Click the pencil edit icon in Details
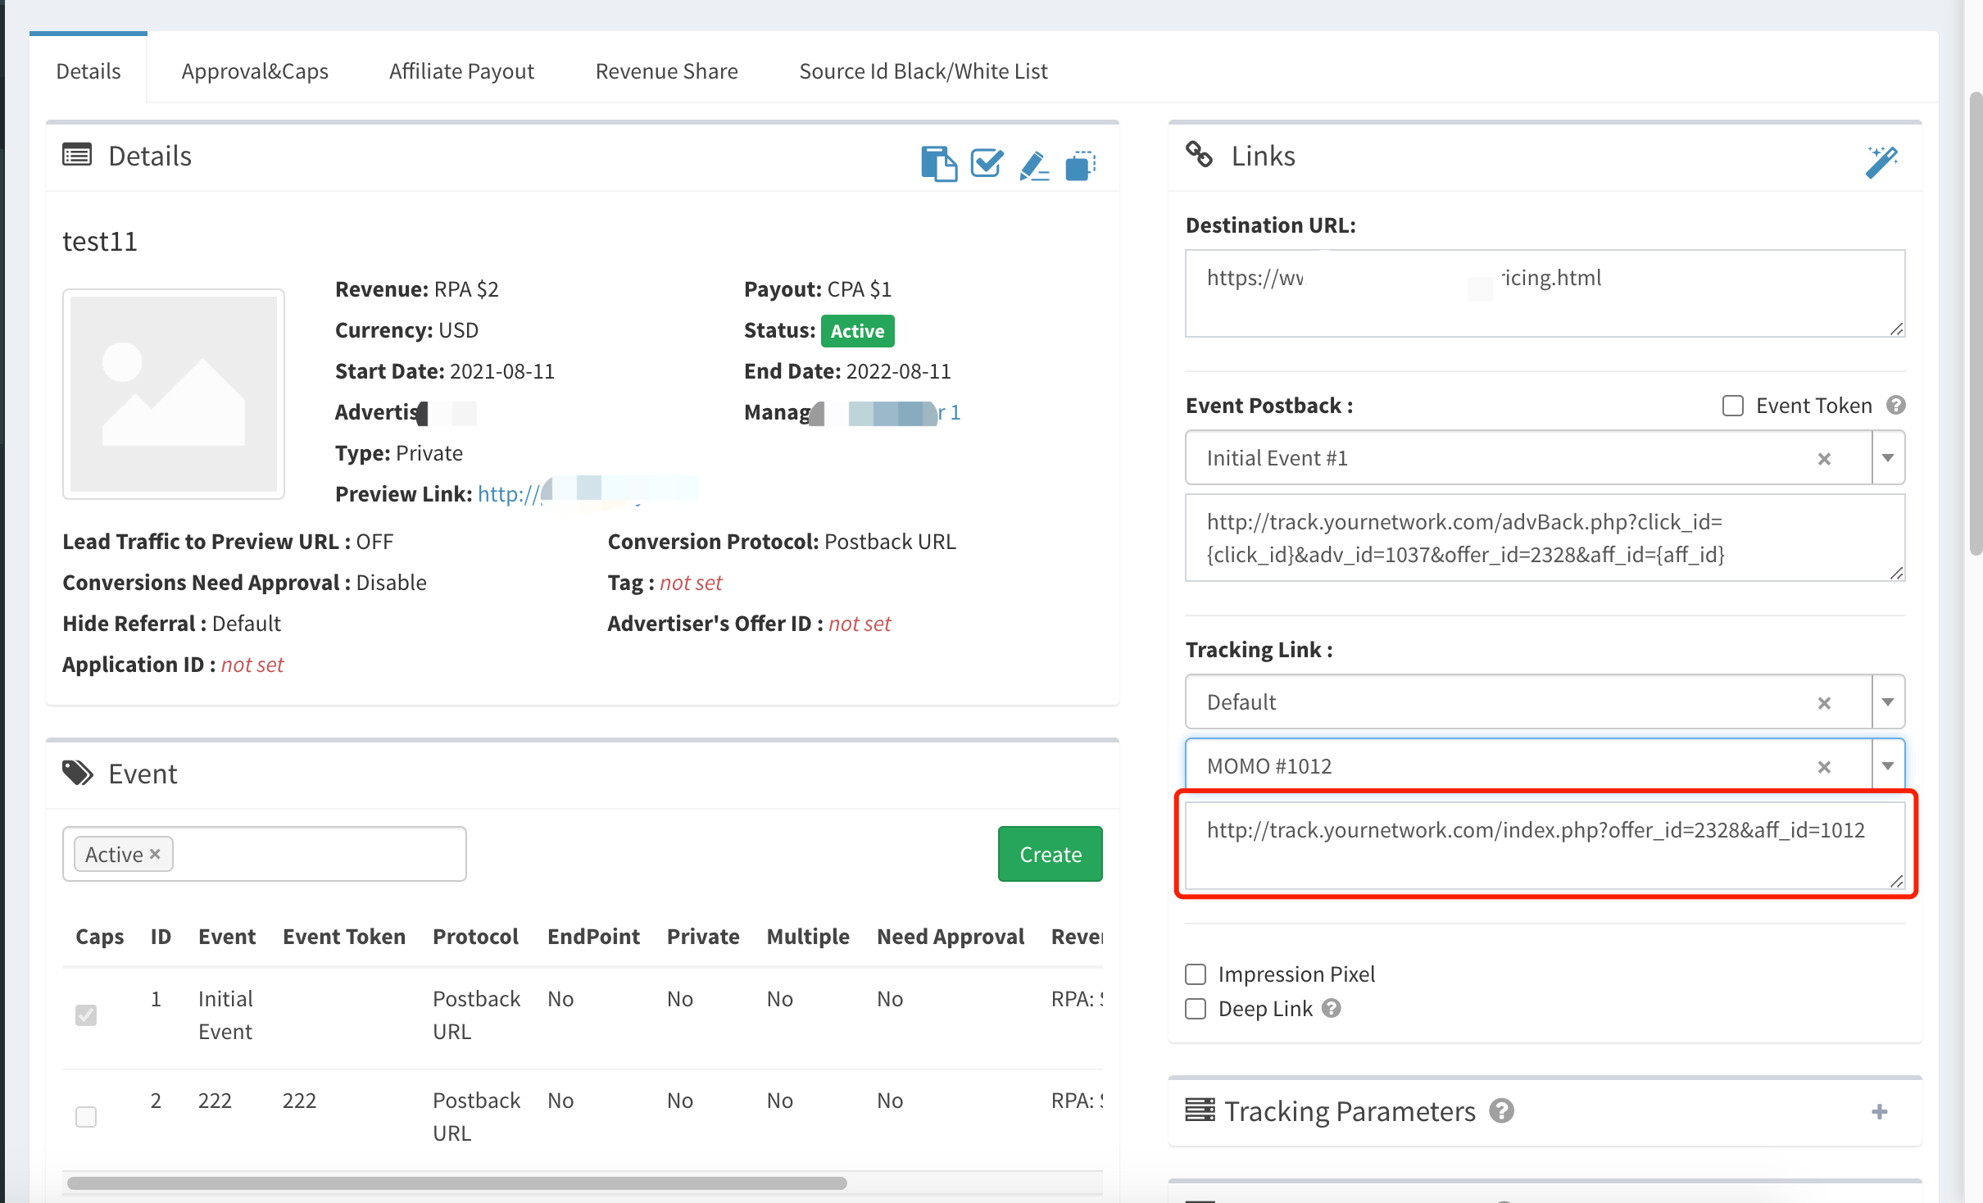Screen dimensions: 1983x1203 pos(1033,165)
